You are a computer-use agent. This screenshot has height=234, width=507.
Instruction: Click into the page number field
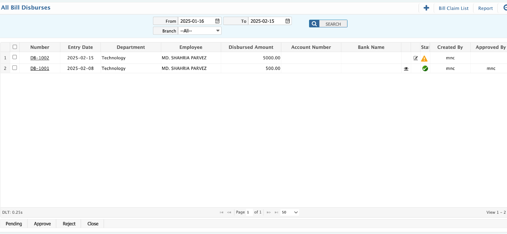[x=249, y=212]
